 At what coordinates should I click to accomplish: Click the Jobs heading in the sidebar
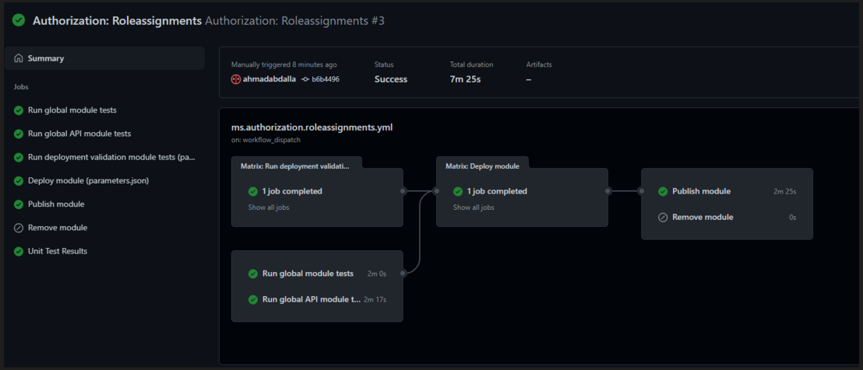(21, 87)
